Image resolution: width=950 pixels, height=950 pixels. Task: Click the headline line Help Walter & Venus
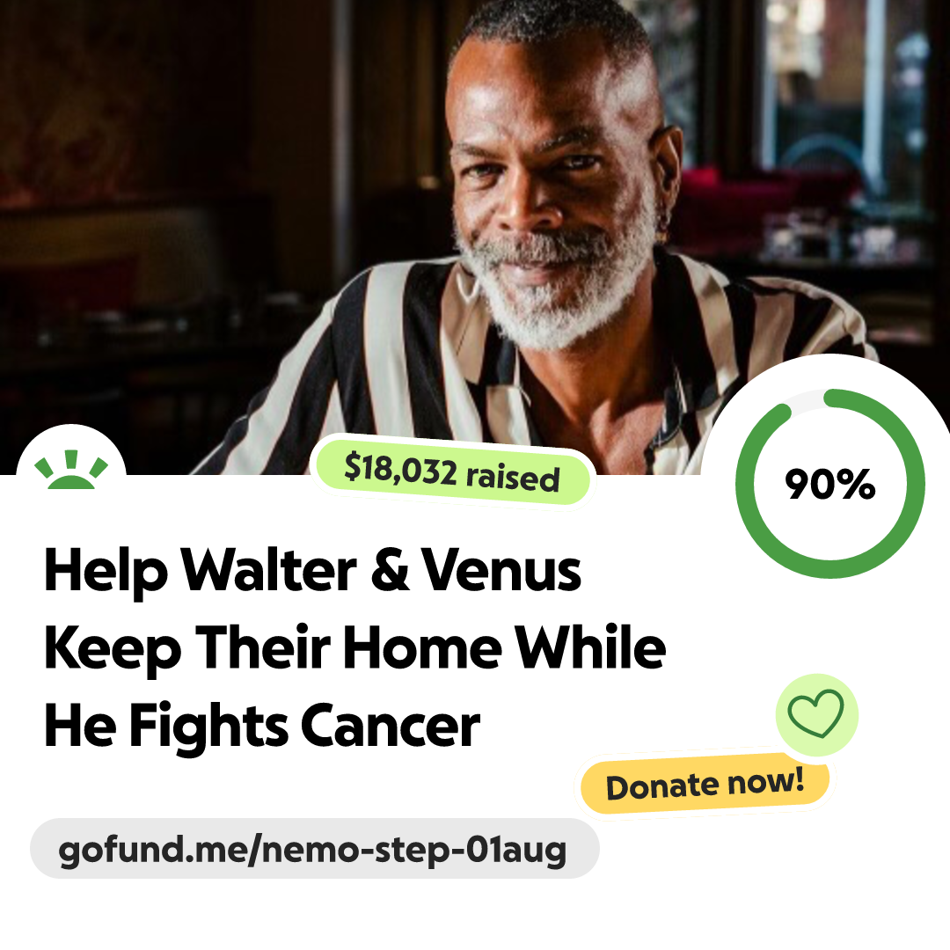click(x=312, y=571)
